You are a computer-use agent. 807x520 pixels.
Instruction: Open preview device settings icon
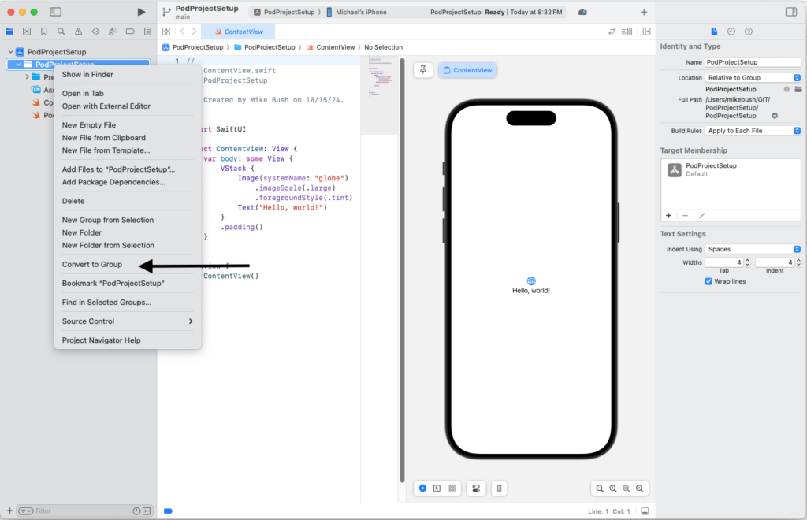(x=475, y=488)
